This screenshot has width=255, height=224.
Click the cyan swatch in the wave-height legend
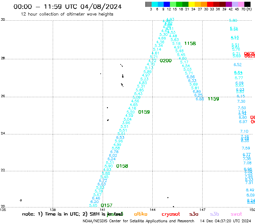pyautogui.click(x=154, y=4)
